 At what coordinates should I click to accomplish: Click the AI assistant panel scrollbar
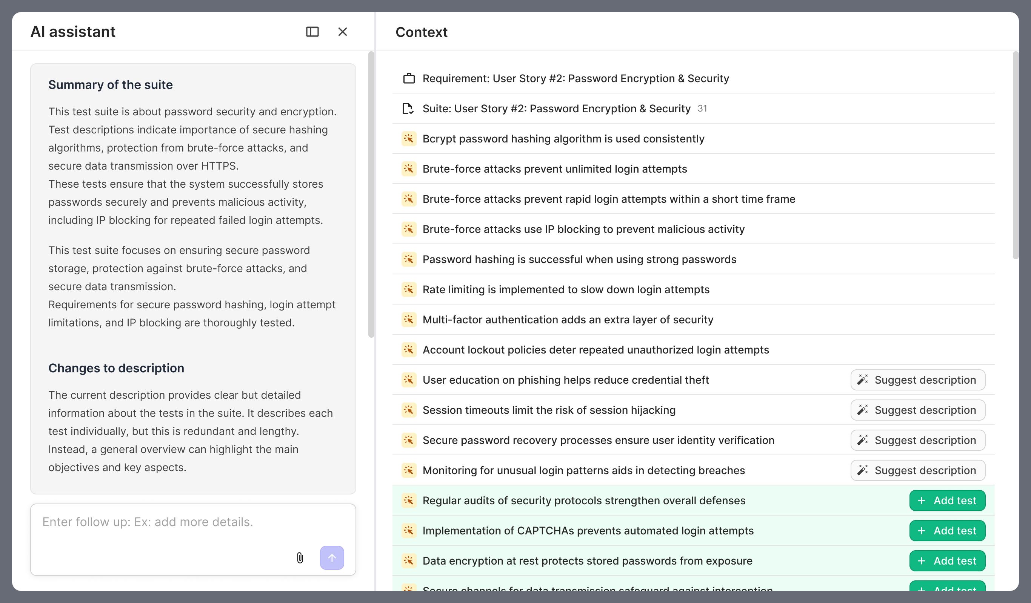point(371,194)
